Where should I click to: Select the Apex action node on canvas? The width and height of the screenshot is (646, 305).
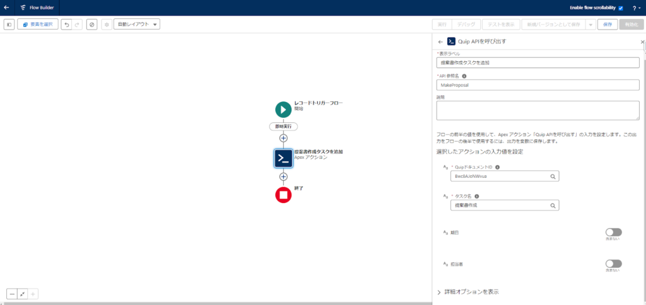[x=283, y=158]
